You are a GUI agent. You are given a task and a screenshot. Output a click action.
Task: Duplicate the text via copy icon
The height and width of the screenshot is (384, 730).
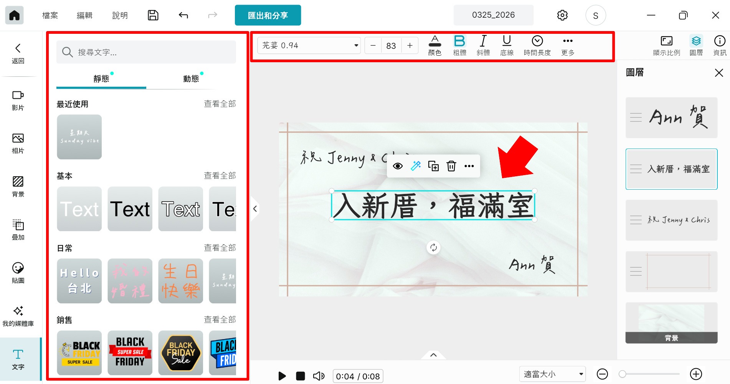(x=433, y=166)
